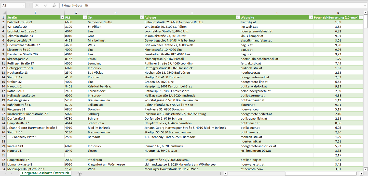Open the PLZ column filter dropdown

point(85,17)
